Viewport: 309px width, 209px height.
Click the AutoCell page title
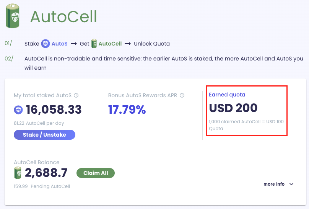click(x=63, y=16)
